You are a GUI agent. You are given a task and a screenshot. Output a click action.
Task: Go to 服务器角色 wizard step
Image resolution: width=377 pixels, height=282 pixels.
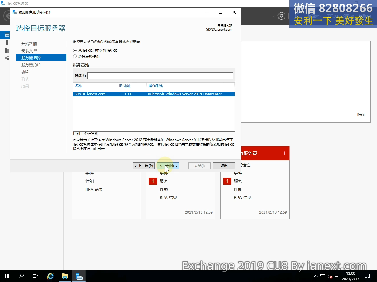point(31,65)
